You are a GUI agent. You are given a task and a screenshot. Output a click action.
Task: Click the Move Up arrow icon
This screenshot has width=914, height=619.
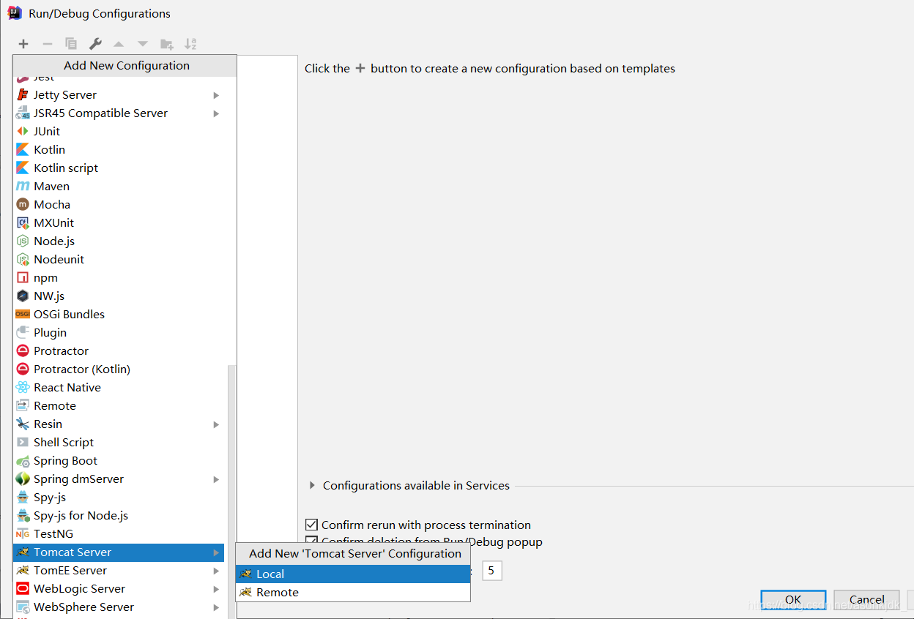pos(119,44)
